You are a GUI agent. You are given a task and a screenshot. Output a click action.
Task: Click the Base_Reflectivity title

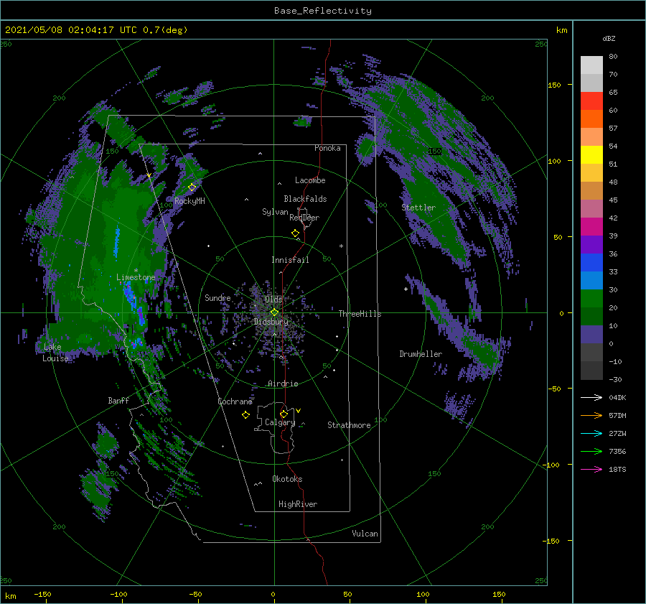click(x=323, y=11)
